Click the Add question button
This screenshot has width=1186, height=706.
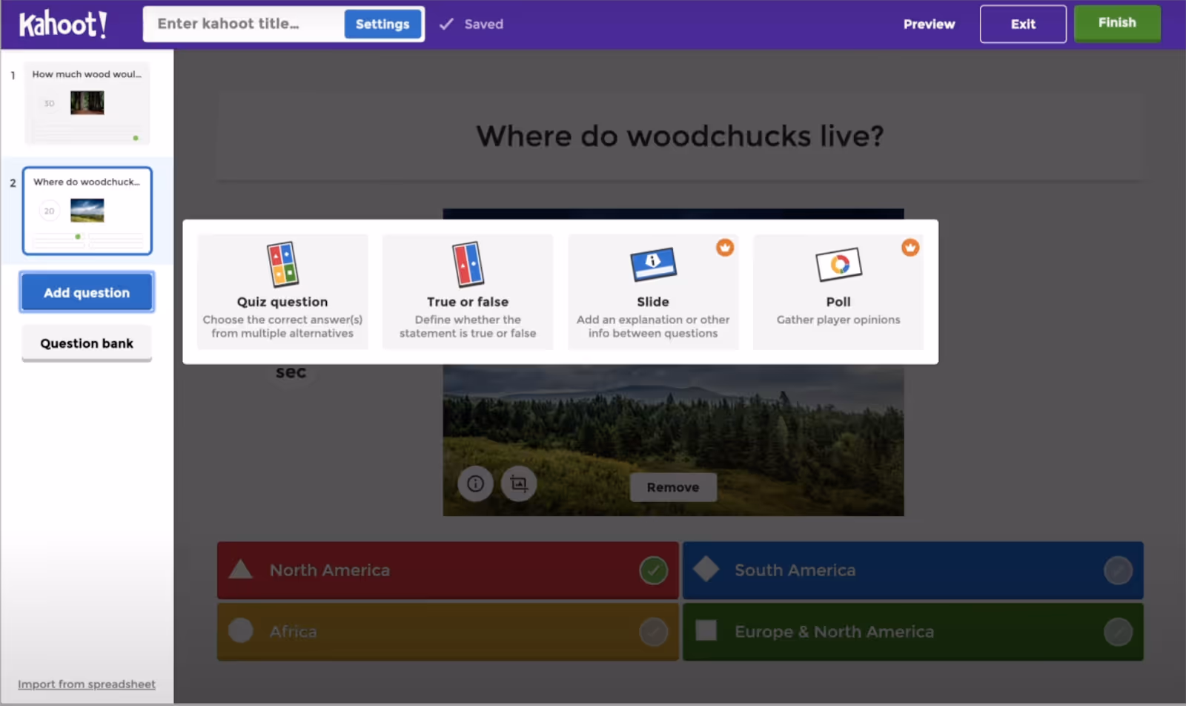(x=87, y=292)
